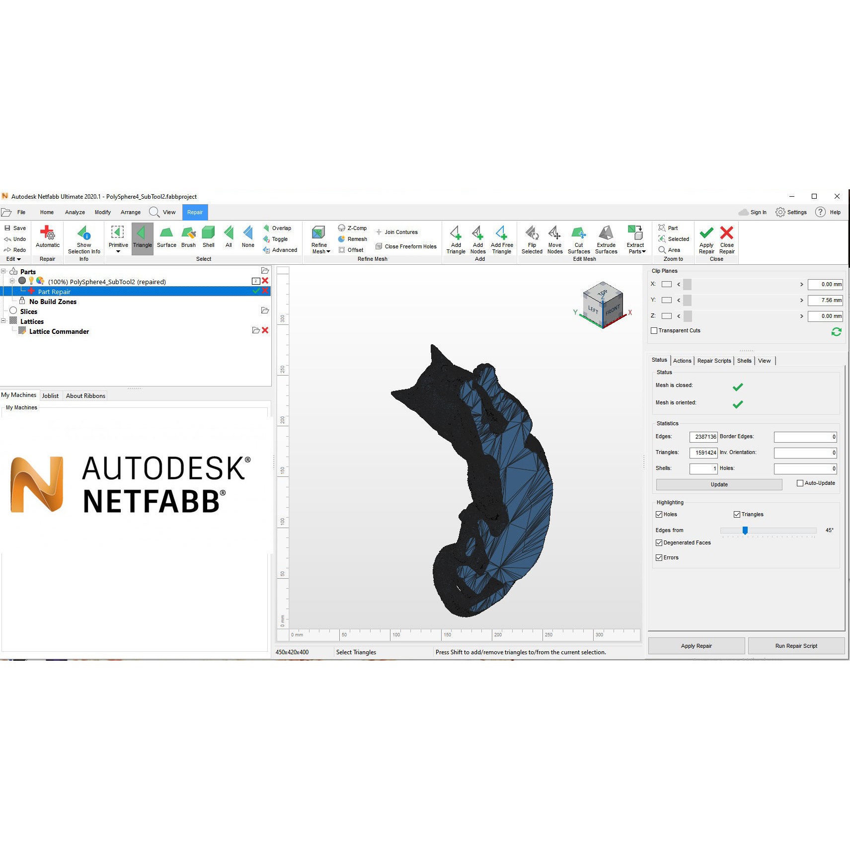Open the Refine Mesh dropdown

[x=328, y=251]
